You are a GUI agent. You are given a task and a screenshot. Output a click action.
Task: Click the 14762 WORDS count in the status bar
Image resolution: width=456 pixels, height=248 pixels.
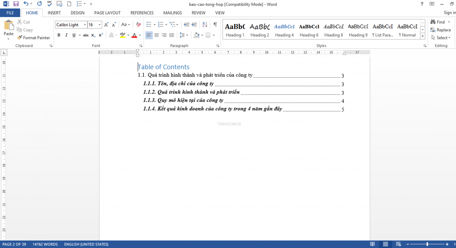(45, 244)
